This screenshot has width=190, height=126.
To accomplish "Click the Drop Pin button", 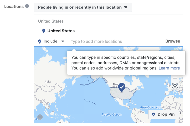I will point(164,114).
